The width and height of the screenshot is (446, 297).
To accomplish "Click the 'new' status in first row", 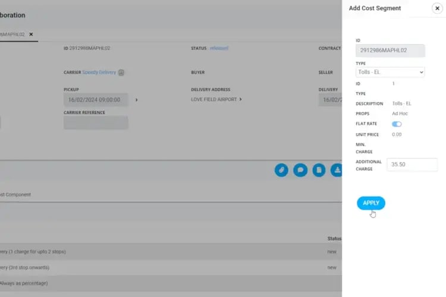I will pyautogui.click(x=332, y=252).
